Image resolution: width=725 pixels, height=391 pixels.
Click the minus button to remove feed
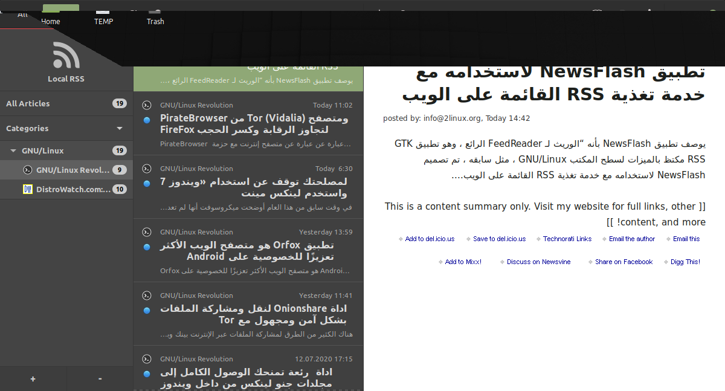(100, 379)
